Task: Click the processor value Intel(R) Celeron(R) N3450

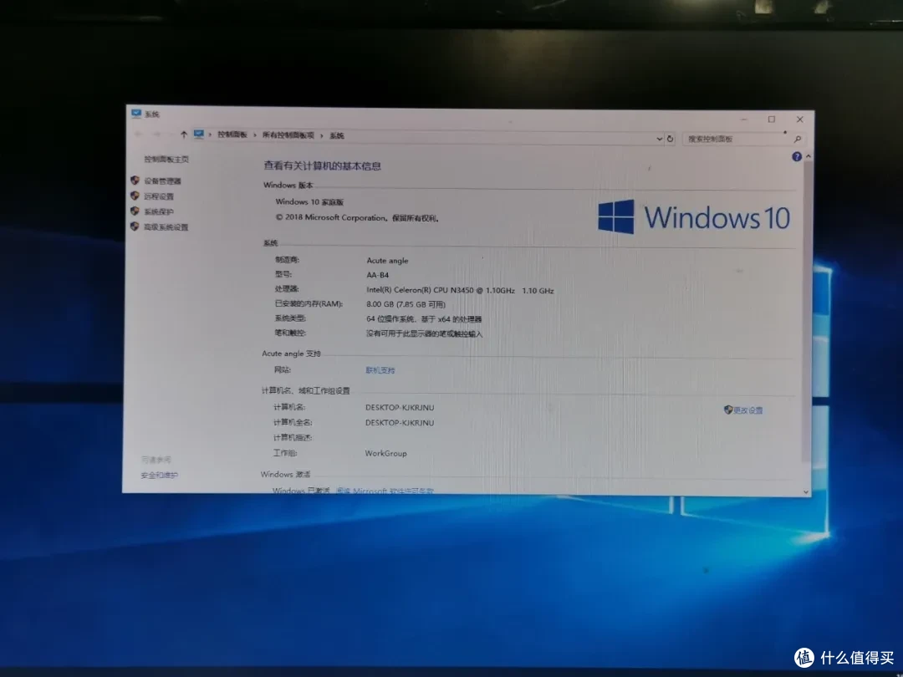Action: coord(460,290)
